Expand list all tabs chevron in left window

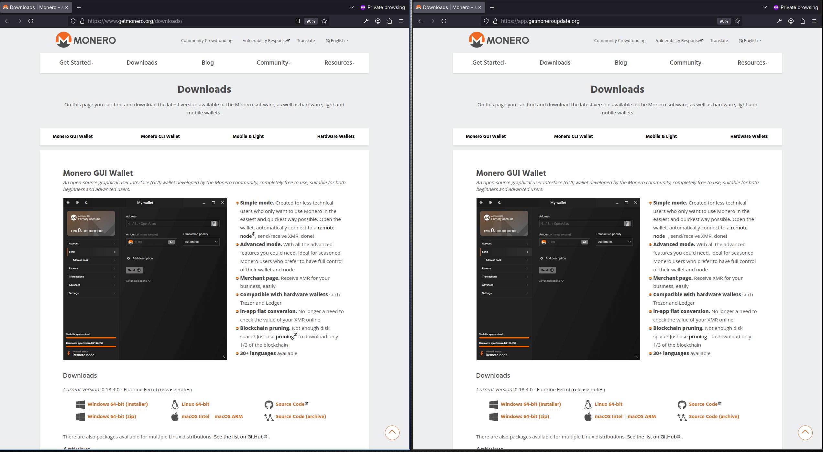352,7
